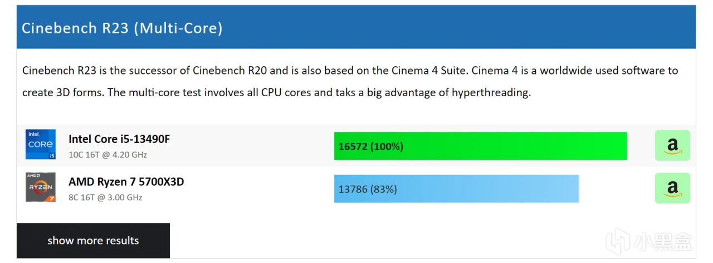
Task: Select the 8C 16T @ 3.00 GHz spec text
Action: coord(105,197)
